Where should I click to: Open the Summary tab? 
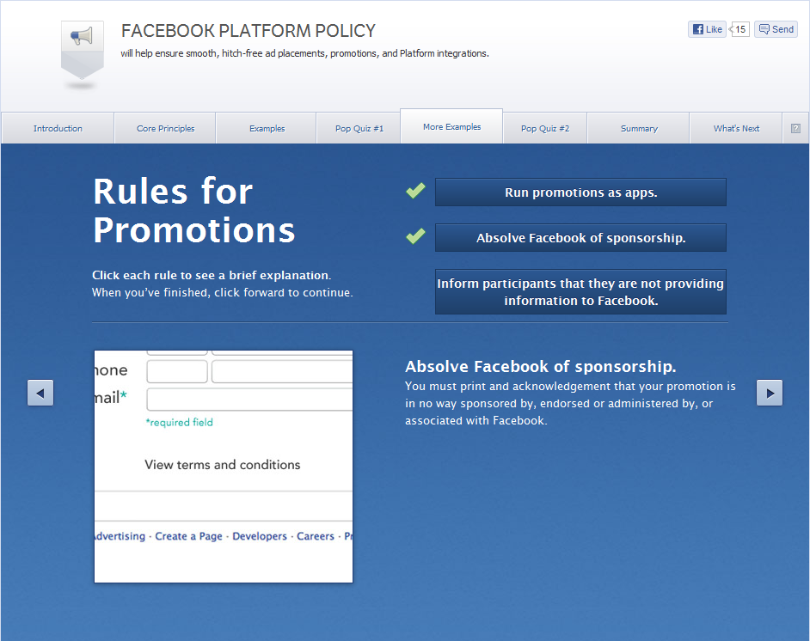pos(639,128)
